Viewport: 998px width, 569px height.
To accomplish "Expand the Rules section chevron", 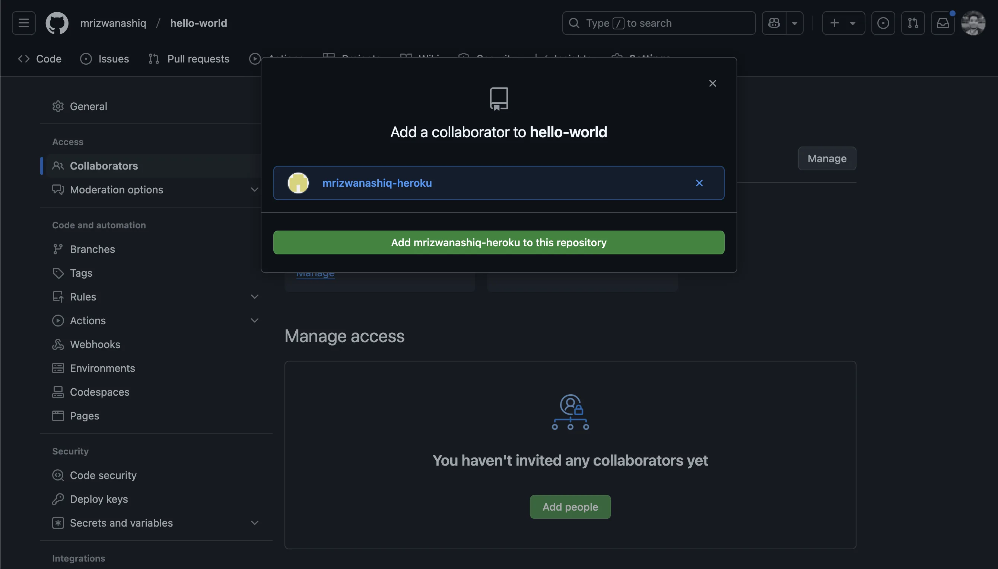I will (254, 297).
